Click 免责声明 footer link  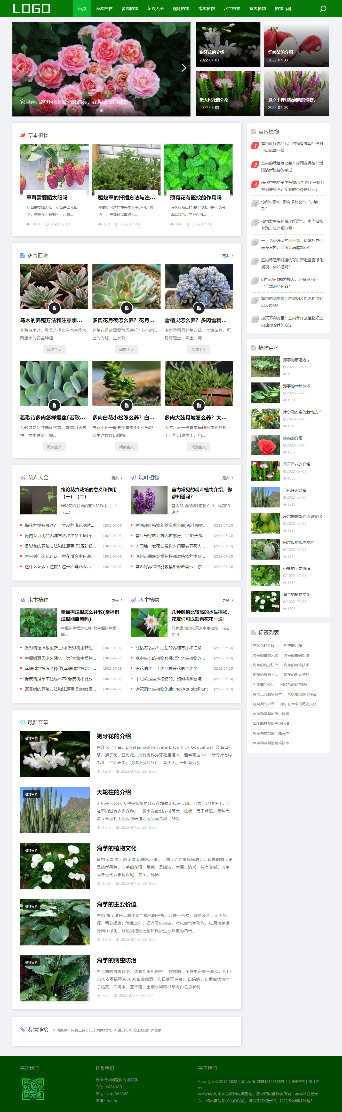298,1082
